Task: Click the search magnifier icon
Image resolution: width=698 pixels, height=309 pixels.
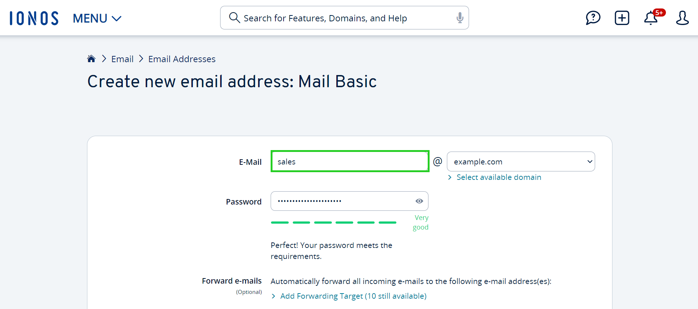Action: click(x=234, y=18)
